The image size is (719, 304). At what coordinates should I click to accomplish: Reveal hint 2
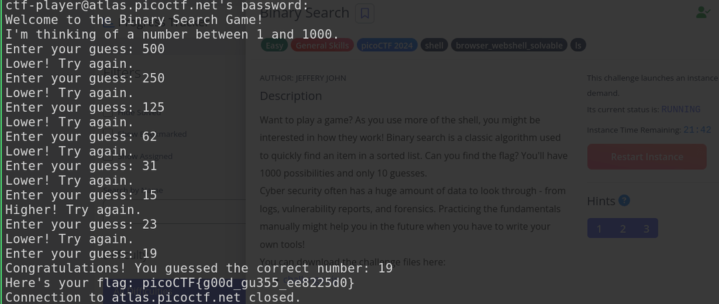pyautogui.click(x=622, y=229)
